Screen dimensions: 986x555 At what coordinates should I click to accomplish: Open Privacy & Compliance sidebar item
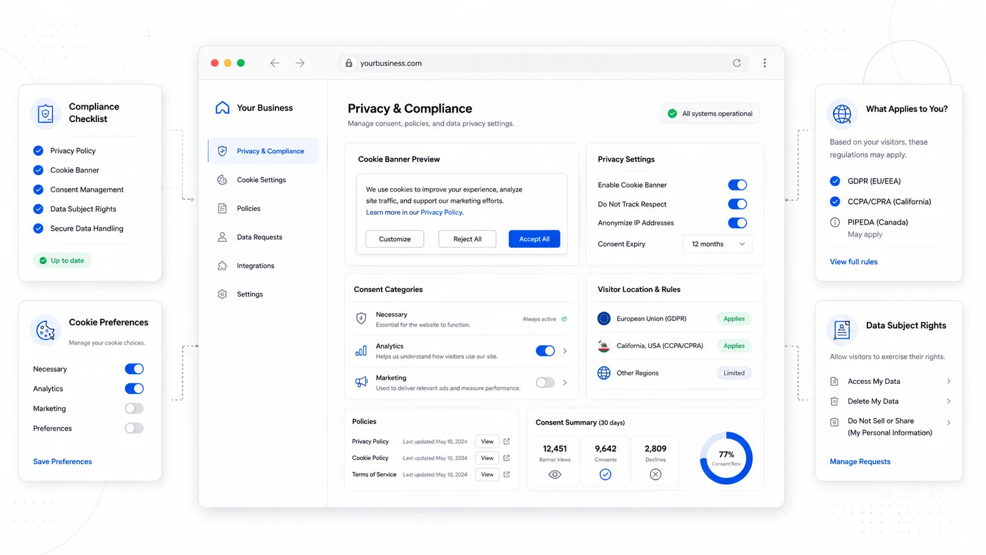pyautogui.click(x=264, y=151)
